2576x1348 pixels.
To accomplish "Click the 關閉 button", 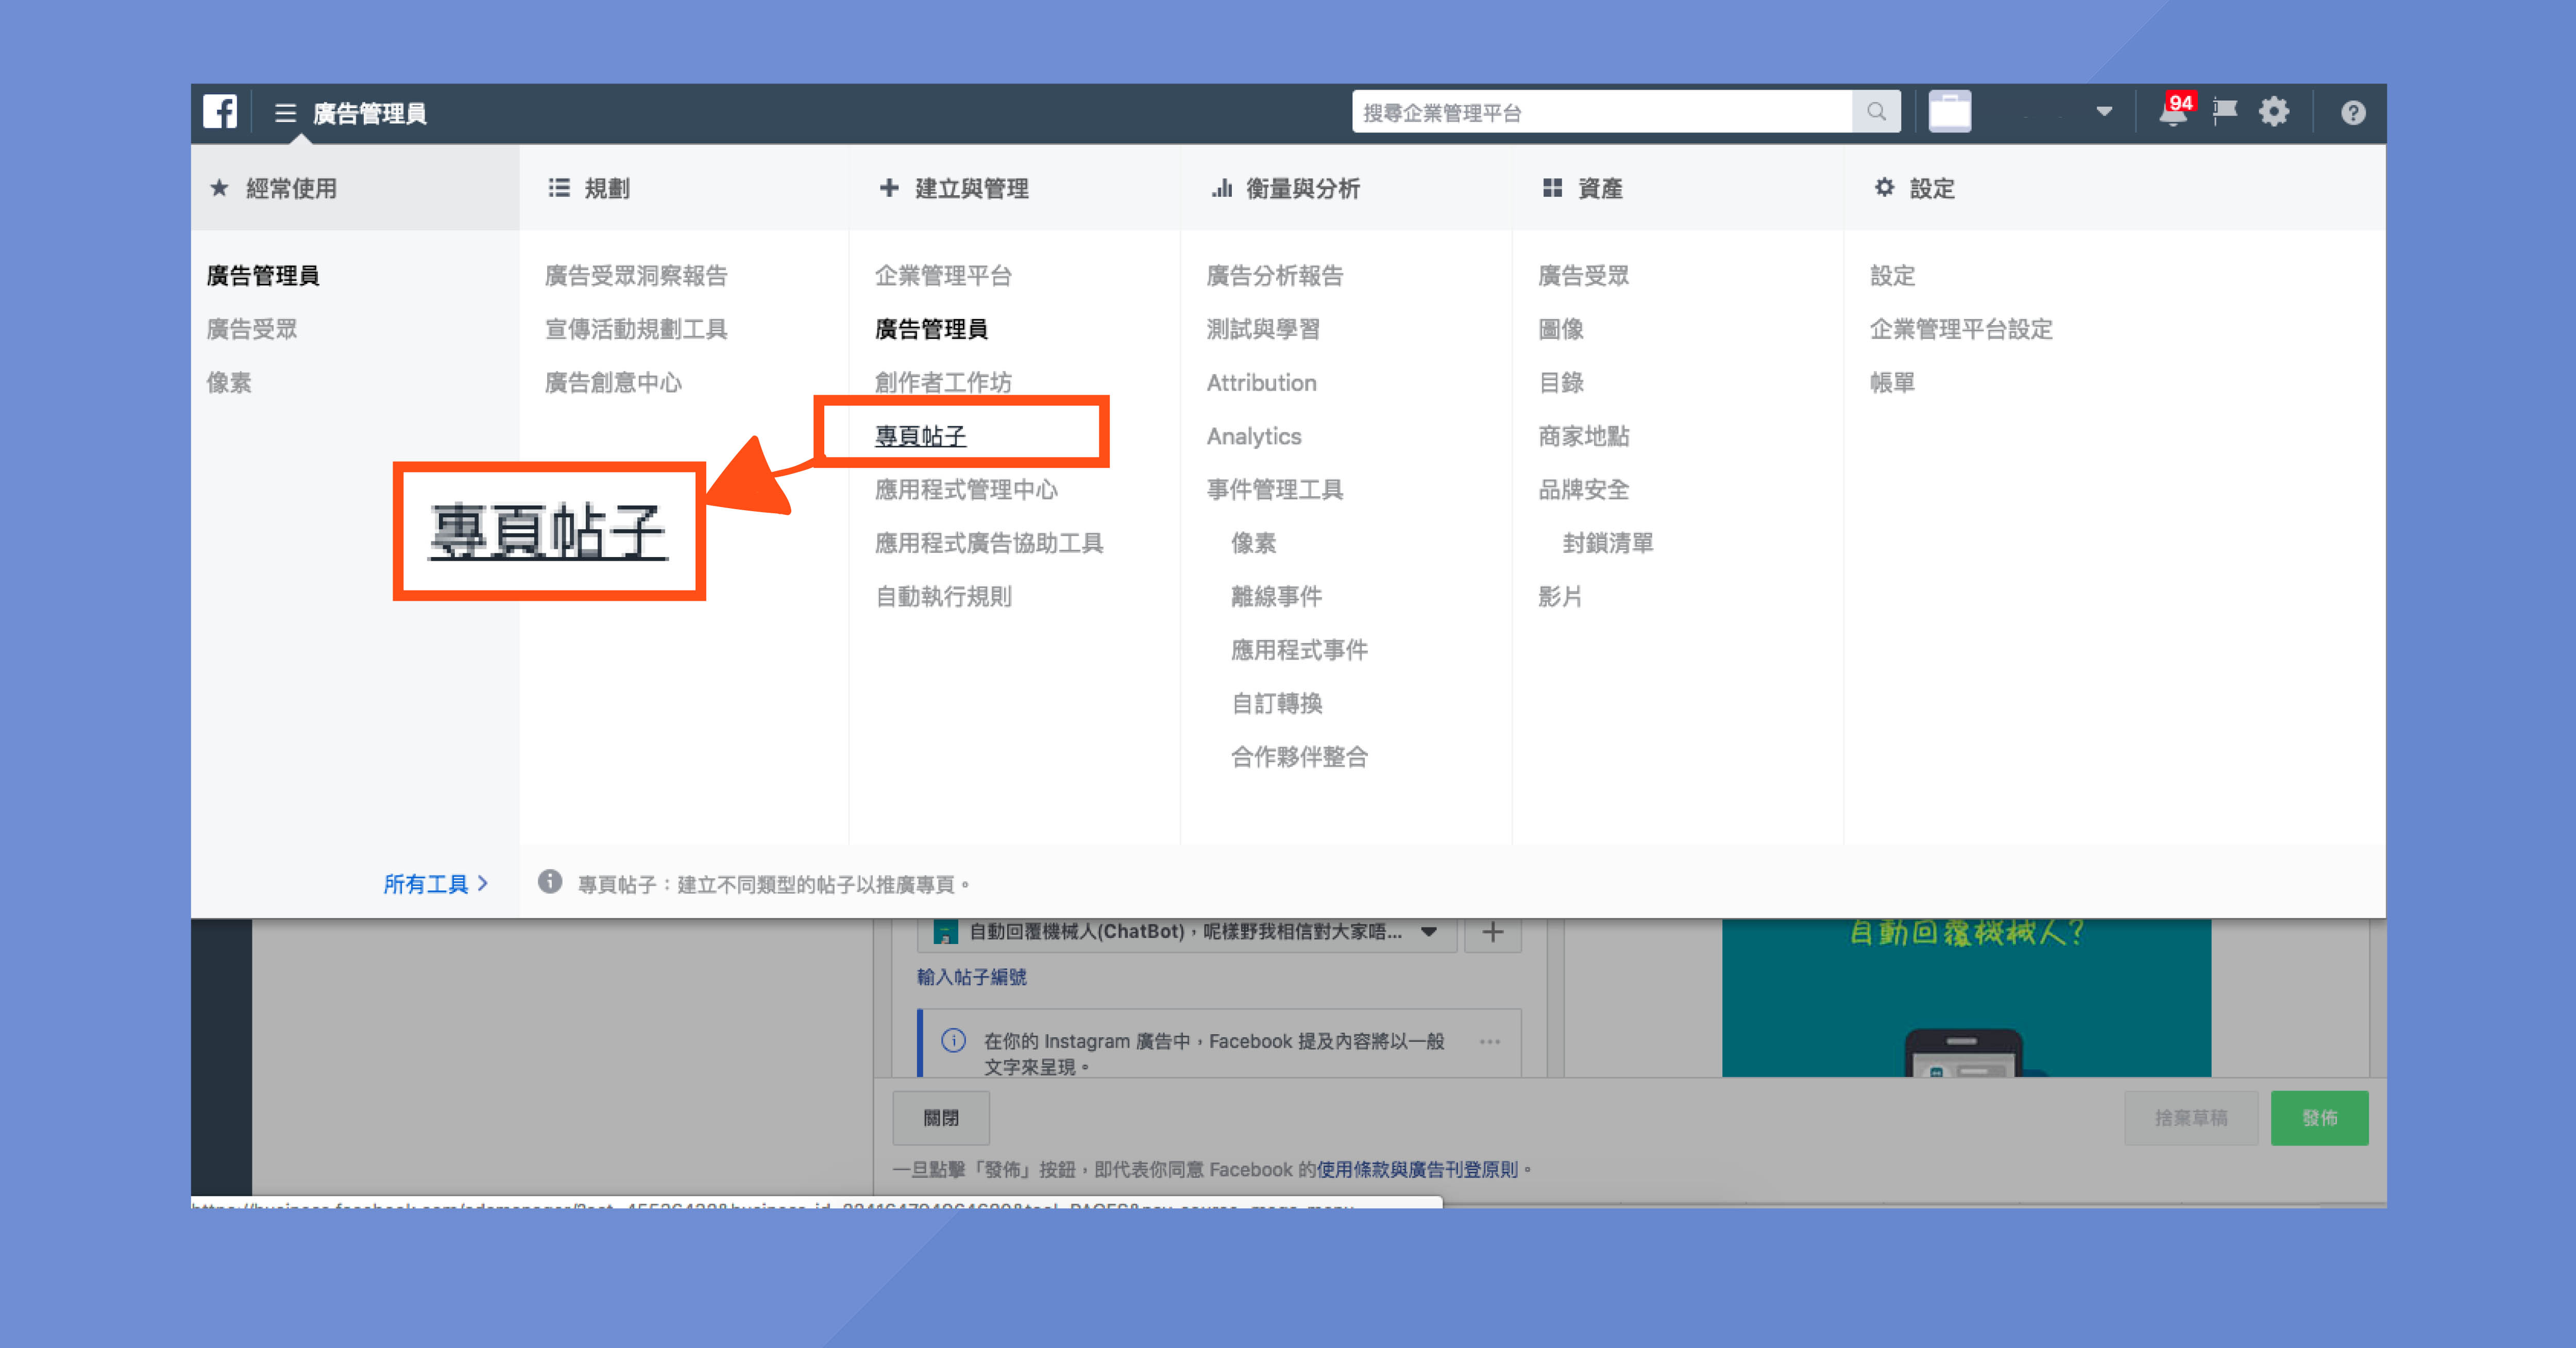I will point(941,1118).
